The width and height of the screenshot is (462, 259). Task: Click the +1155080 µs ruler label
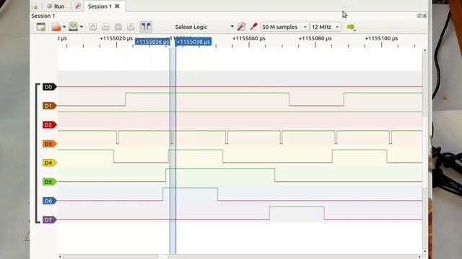pyautogui.click(x=315, y=38)
